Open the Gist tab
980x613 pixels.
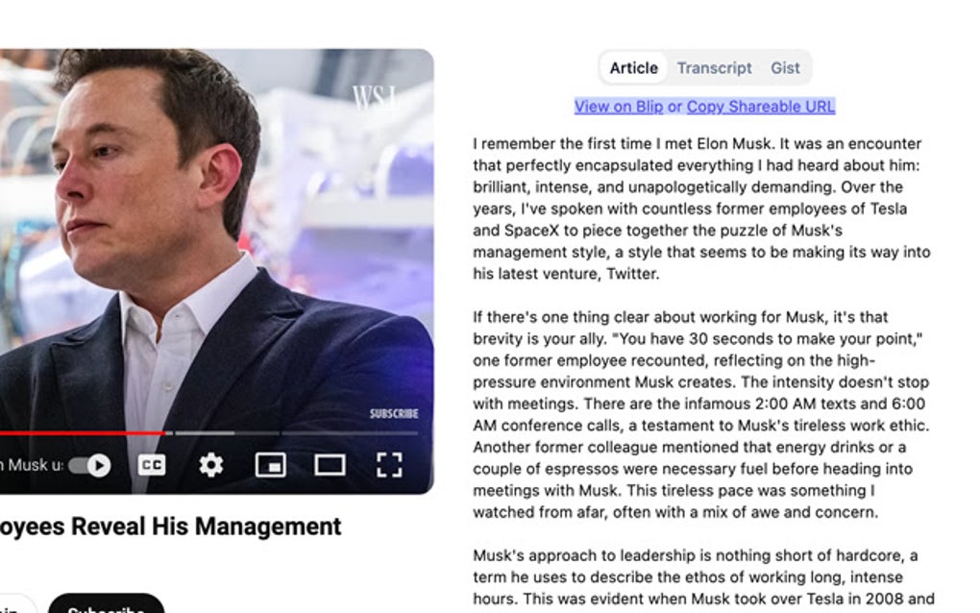pos(785,67)
